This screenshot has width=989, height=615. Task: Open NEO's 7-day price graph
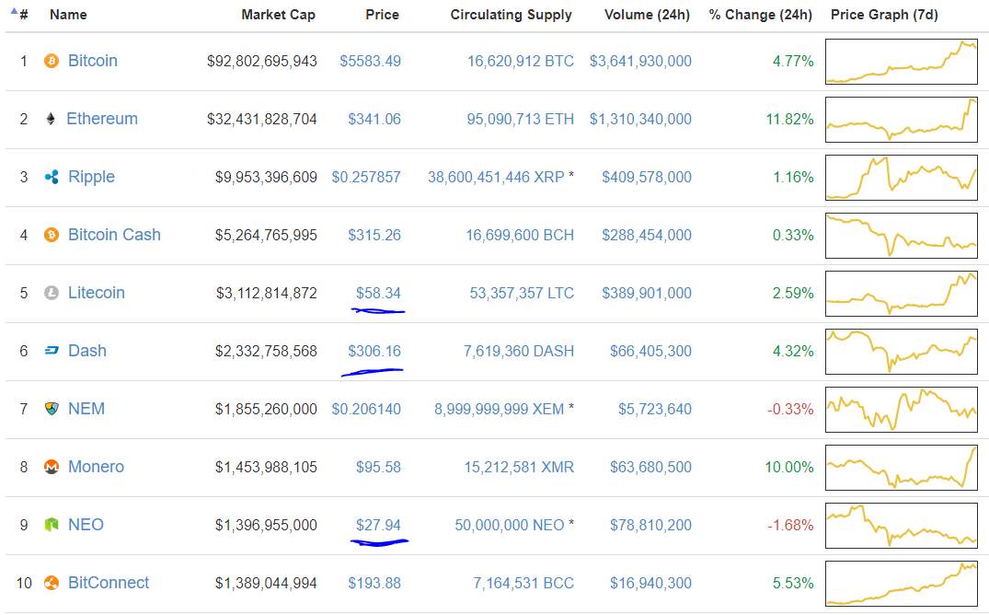coord(902,526)
